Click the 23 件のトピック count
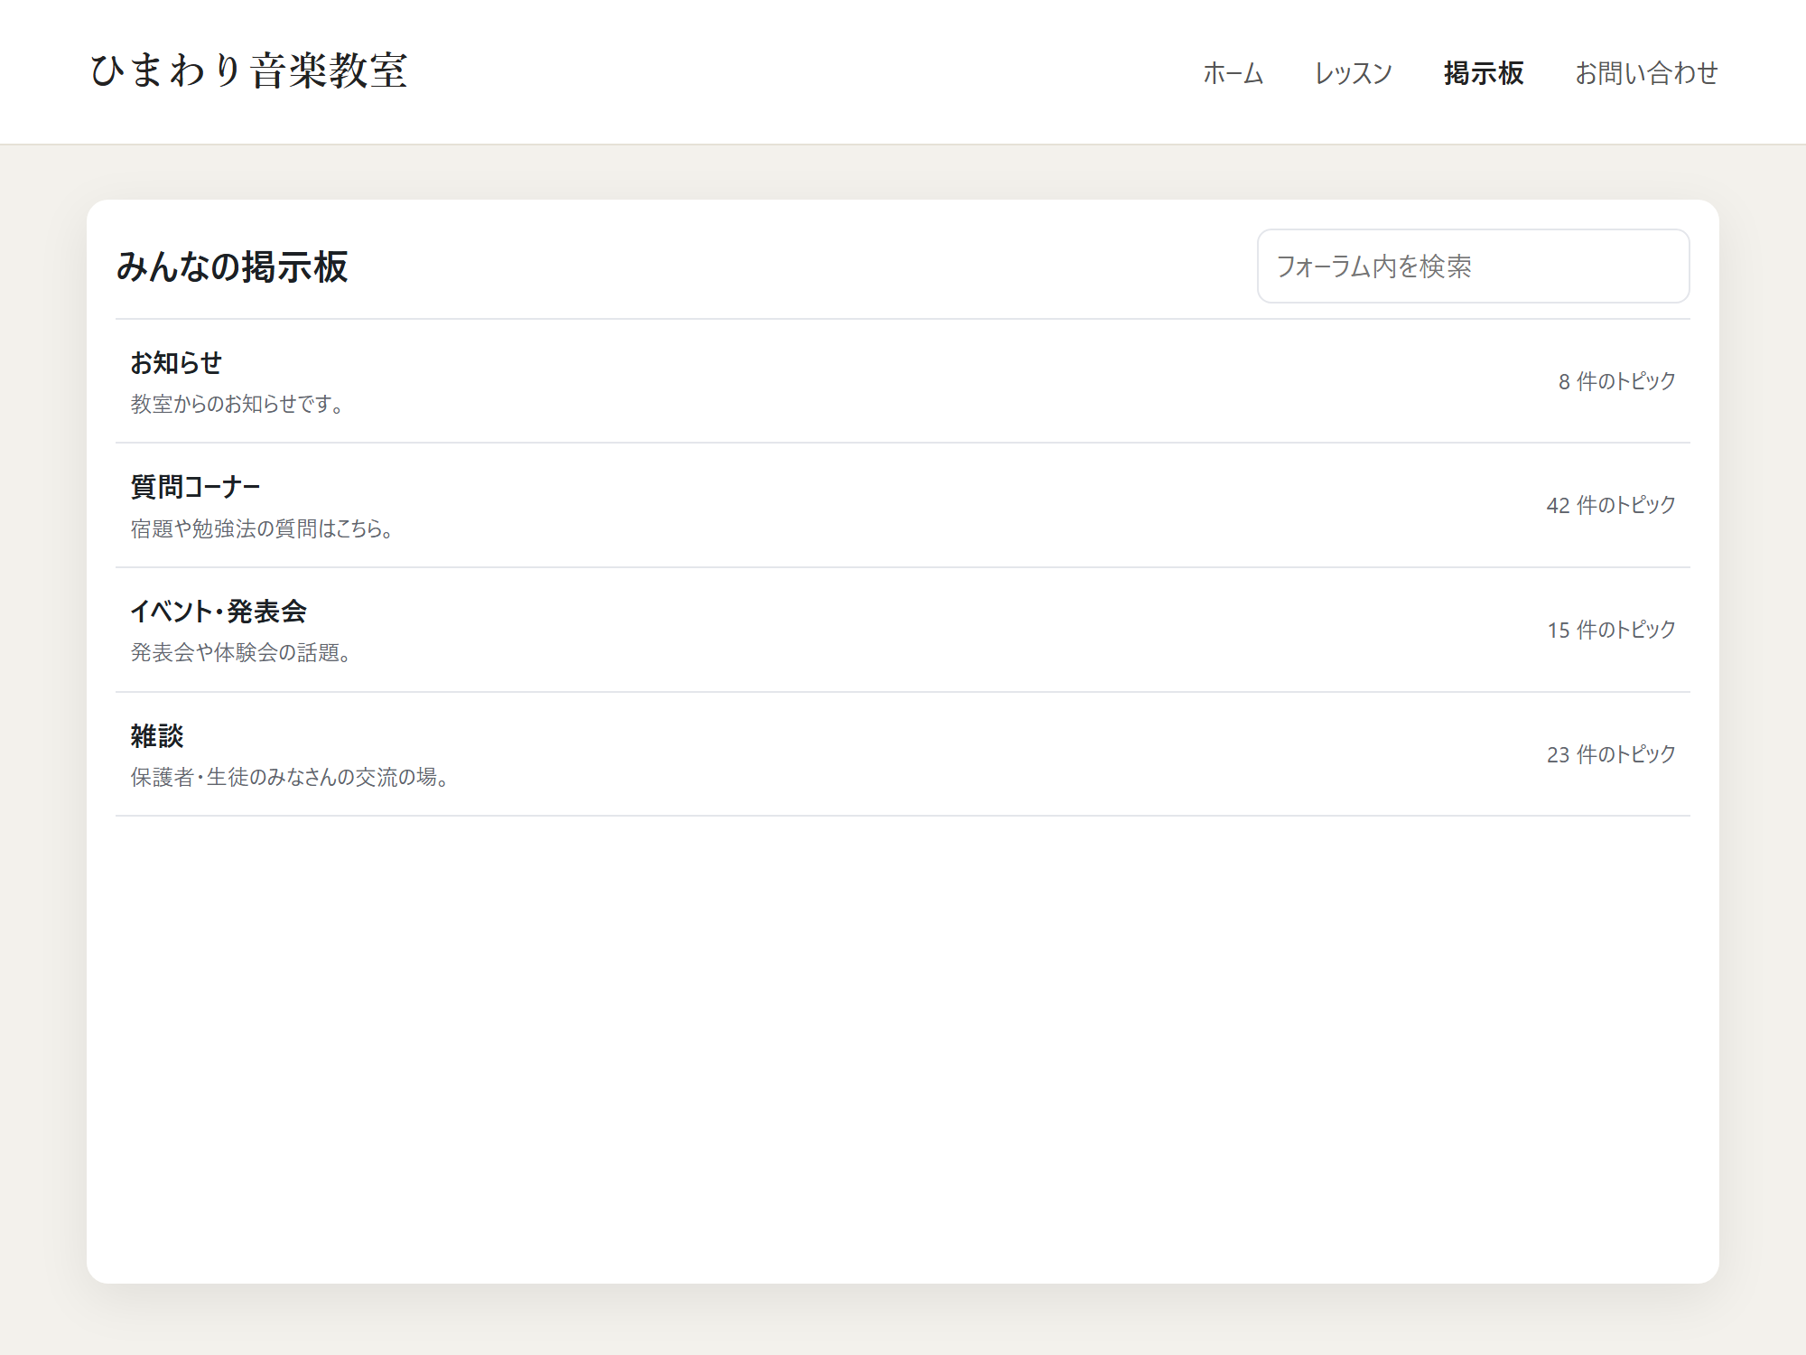1806x1355 pixels. pos(1611,754)
